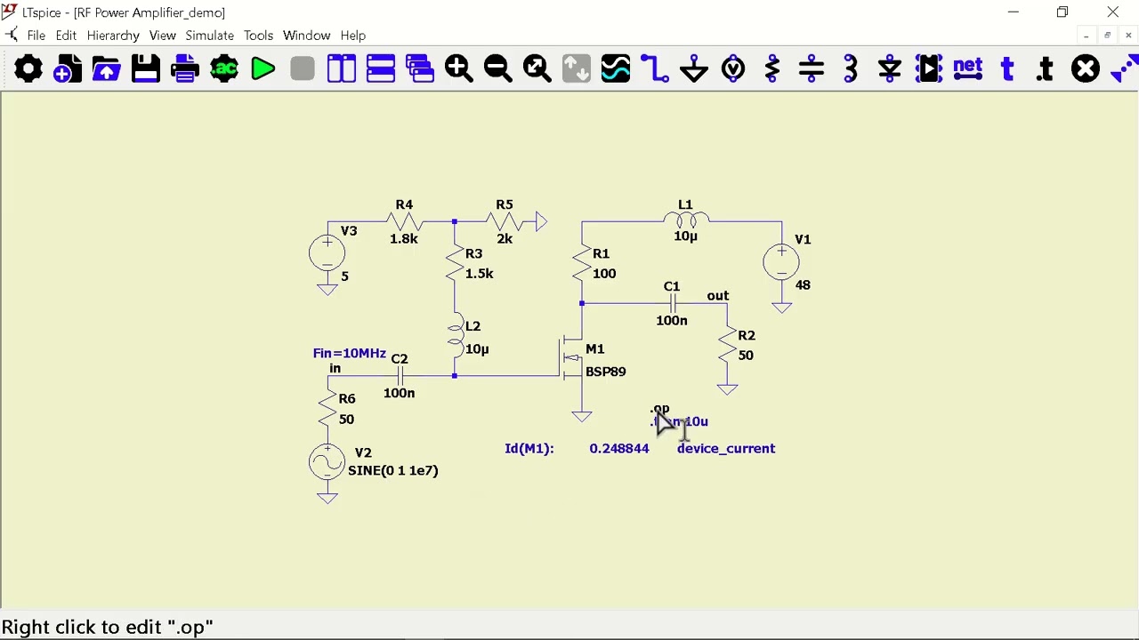
Task: Select voltage source V1 48
Action: (x=781, y=262)
